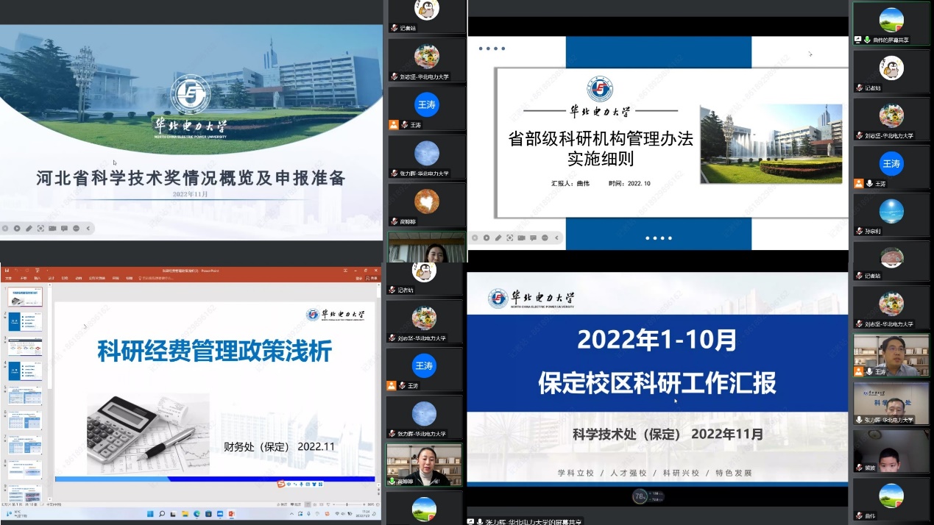Collapse toolbar chevron under the 省部级科研机构 slide

(557, 238)
